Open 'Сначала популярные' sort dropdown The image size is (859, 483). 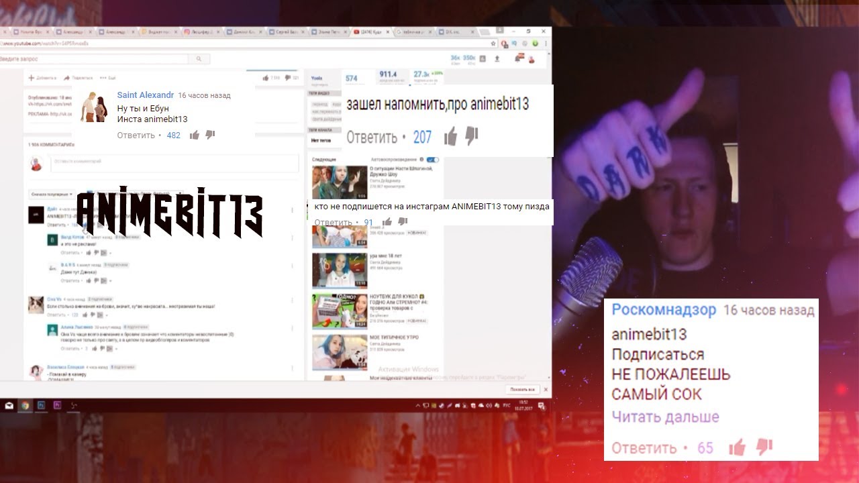pos(52,194)
